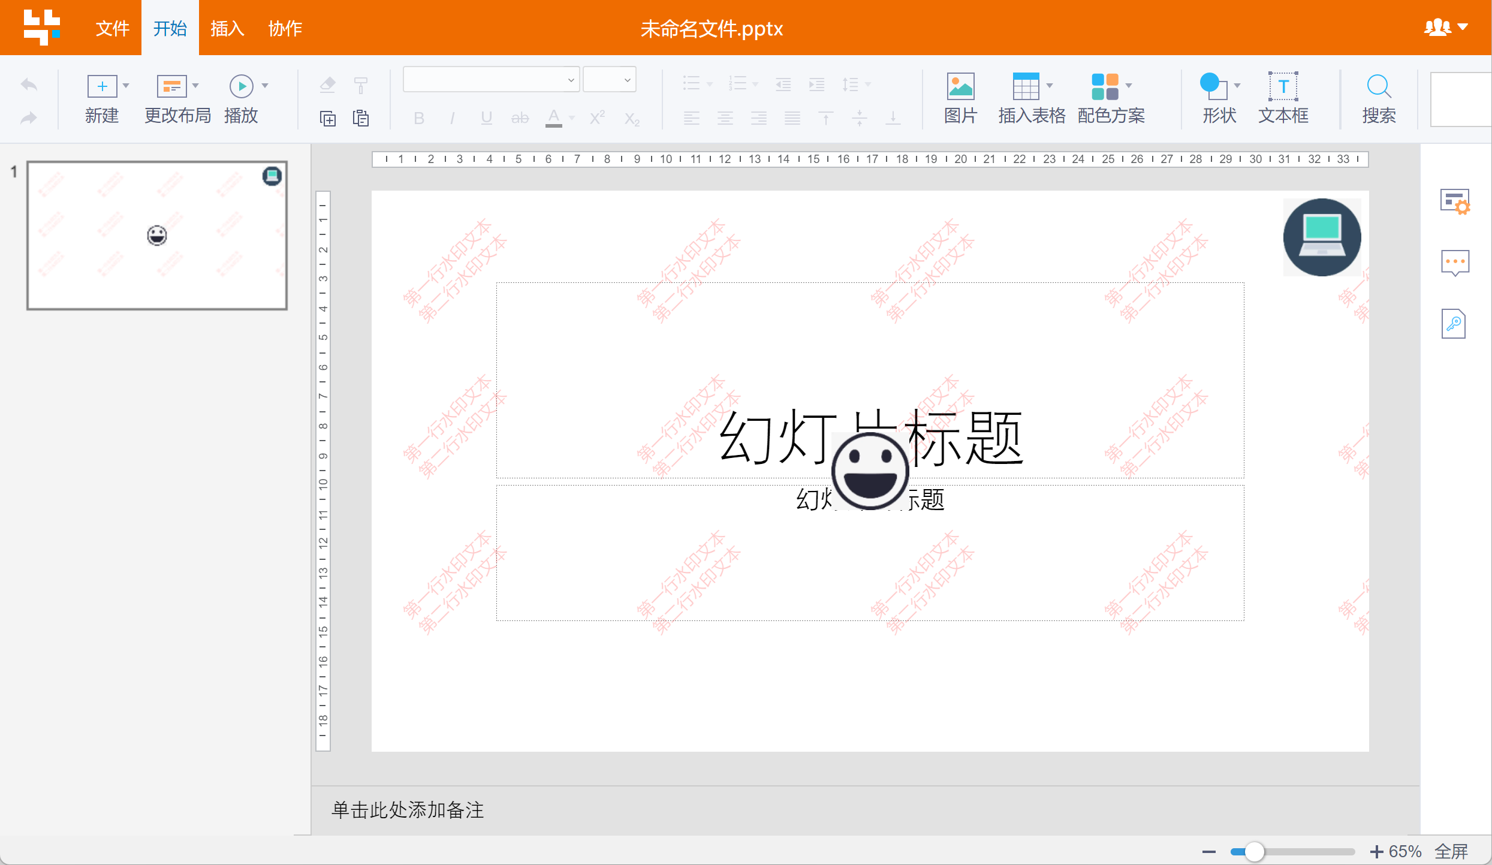Toggle italic formatting
The image size is (1492, 865).
(x=453, y=118)
